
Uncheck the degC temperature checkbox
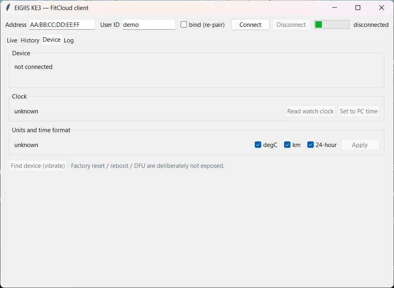point(258,145)
